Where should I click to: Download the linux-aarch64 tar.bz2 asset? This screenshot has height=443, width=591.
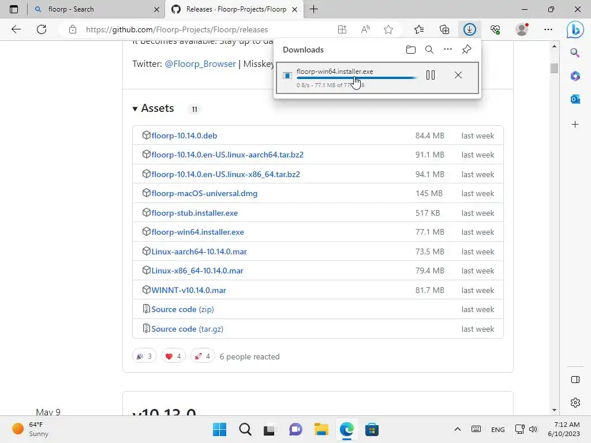[x=227, y=155]
